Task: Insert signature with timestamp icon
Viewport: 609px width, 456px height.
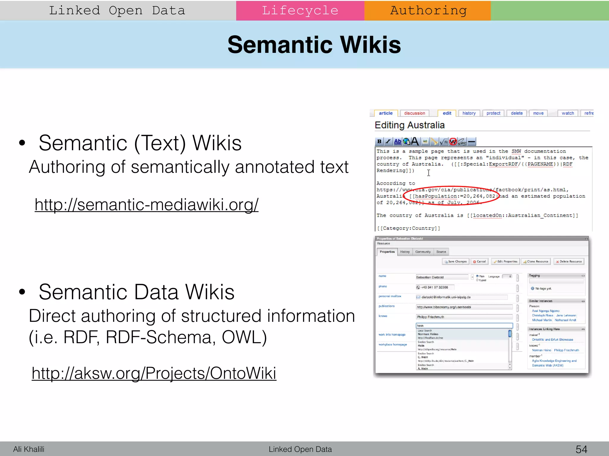Action: [x=462, y=142]
